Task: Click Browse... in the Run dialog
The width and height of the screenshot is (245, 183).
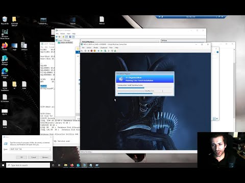Action: pos(45,157)
